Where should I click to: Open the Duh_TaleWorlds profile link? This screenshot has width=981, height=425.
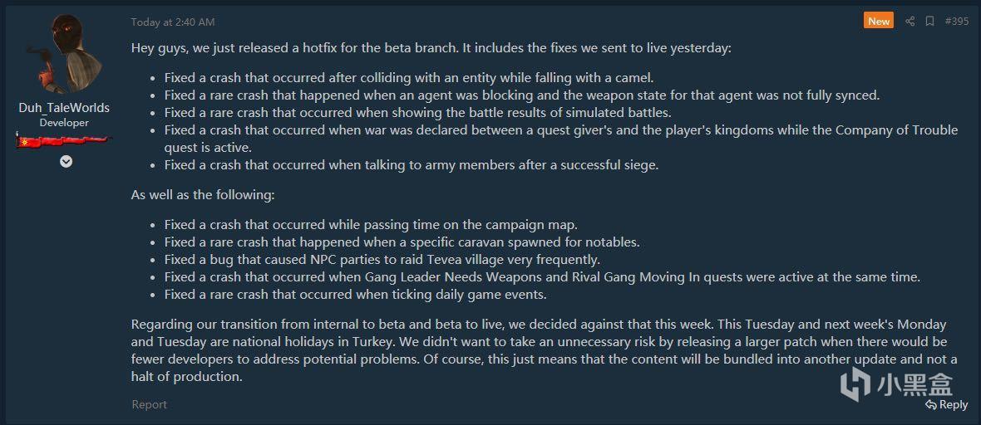click(64, 108)
